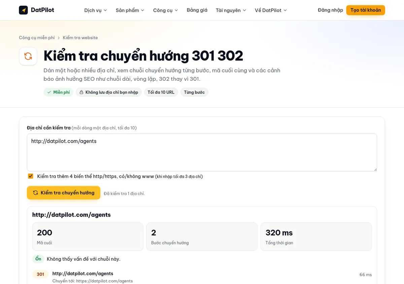Click the orange redirect icon beside the heading
The width and height of the screenshot is (404, 284).
[28, 56]
